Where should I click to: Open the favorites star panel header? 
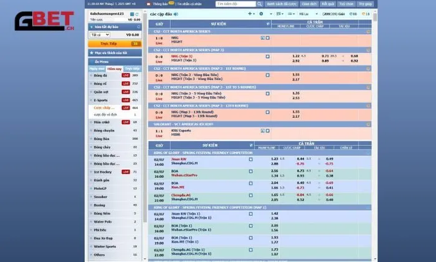[115, 53]
